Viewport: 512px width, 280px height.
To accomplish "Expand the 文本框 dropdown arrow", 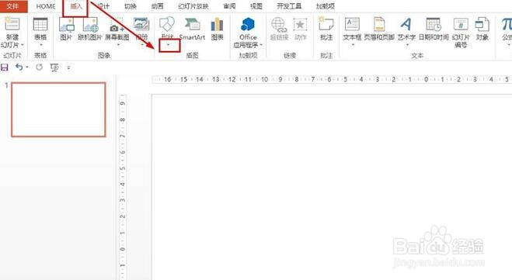I will point(353,45).
